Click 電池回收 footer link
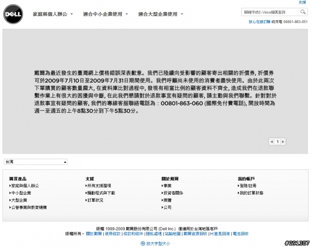 (x=240, y=234)
